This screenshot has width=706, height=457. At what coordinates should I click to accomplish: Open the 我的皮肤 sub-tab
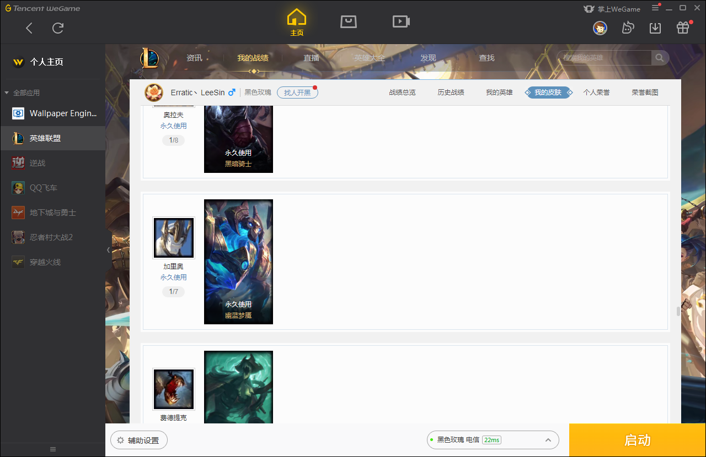pyautogui.click(x=548, y=93)
